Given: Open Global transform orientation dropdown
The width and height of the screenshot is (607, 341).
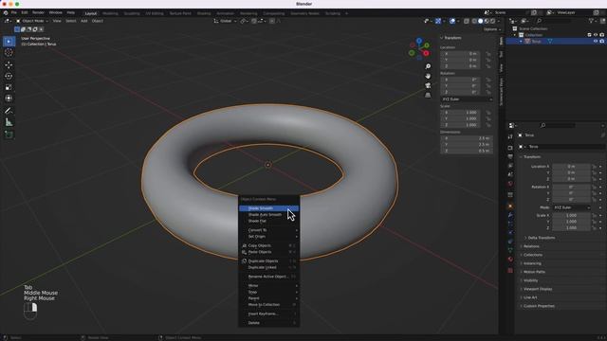Looking at the screenshot, I should [x=226, y=21].
